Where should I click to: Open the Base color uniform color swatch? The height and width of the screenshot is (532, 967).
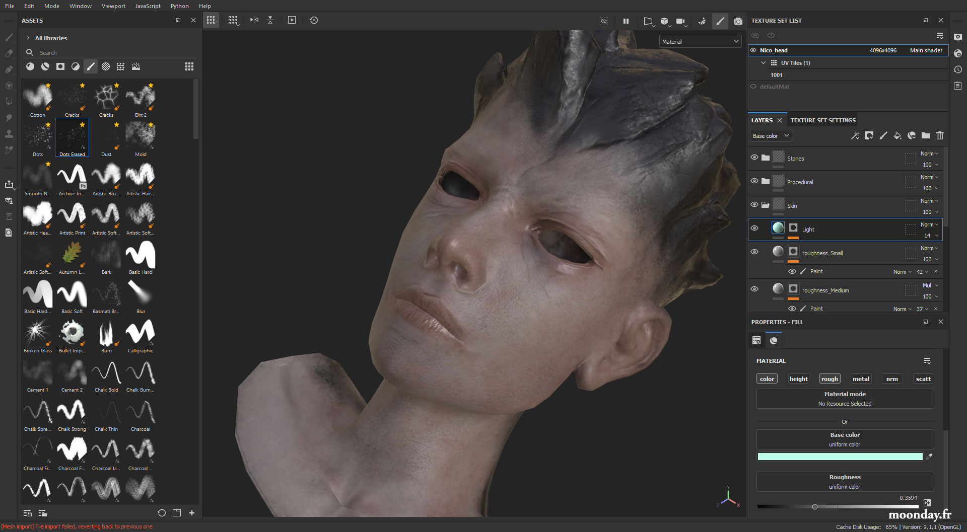tap(841, 457)
